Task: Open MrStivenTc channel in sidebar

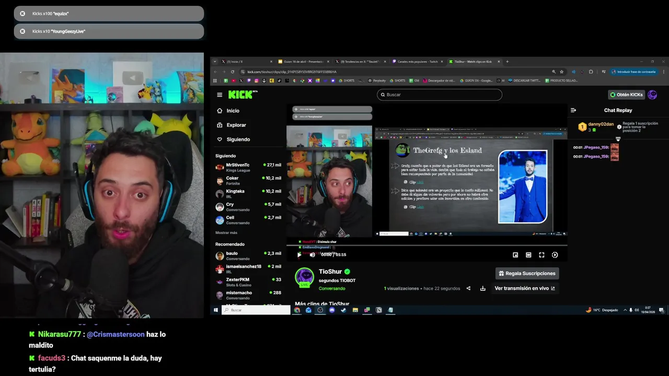Action: coord(249,167)
